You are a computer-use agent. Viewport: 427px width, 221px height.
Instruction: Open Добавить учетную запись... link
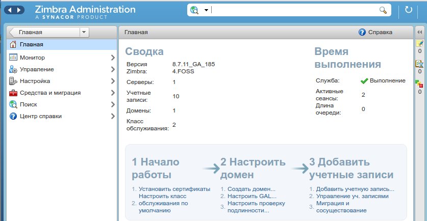tap(355, 189)
